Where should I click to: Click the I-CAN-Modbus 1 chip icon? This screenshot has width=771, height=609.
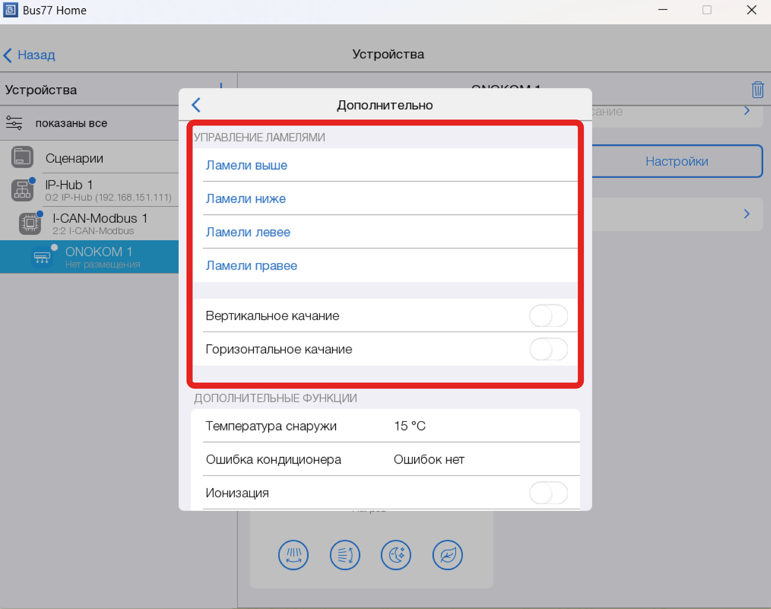pyautogui.click(x=30, y=224)
